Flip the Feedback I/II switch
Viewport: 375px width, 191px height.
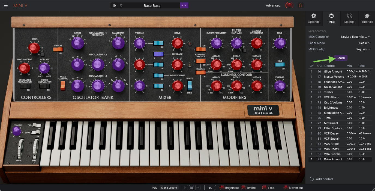pos(158,54)
